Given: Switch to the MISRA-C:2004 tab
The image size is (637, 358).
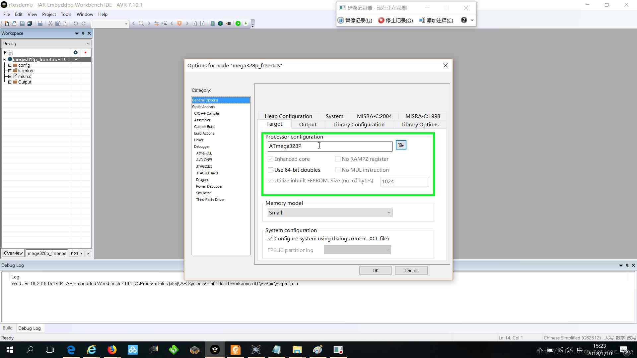Looking at the screenshot, I should (x=374, y=116).
